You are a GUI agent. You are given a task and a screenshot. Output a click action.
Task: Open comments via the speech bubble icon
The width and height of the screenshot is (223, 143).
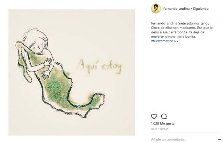coord(164,117)
